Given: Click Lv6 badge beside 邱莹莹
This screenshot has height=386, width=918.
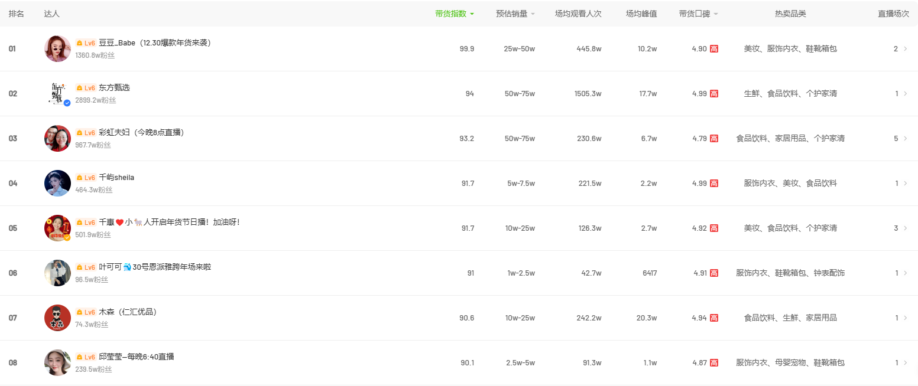Looking at the screenshot, I should pyautogui.click(x=86, y=357).
